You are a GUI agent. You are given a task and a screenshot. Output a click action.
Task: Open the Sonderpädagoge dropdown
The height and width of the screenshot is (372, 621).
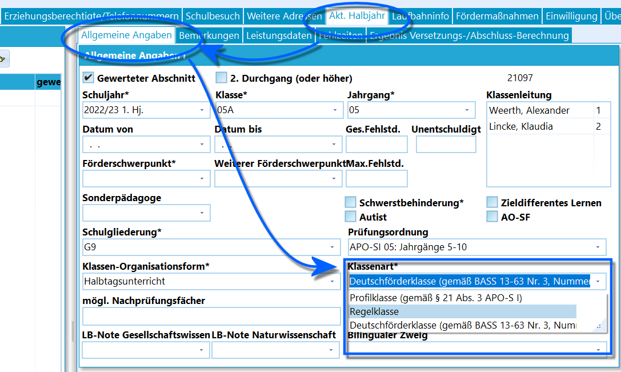point(202,213)
